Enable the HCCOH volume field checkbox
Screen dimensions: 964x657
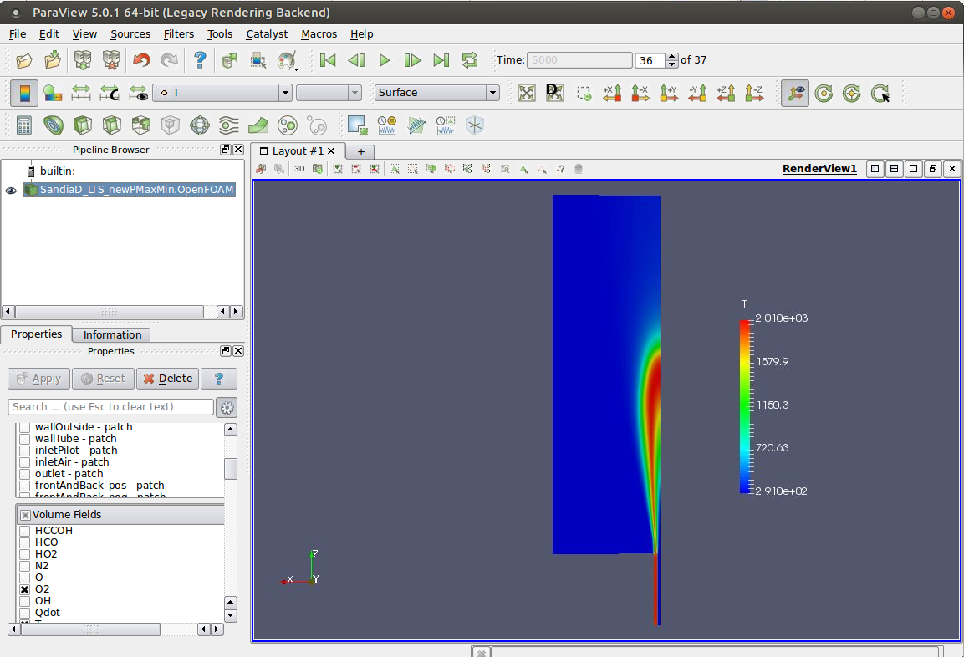pos(24,531)
